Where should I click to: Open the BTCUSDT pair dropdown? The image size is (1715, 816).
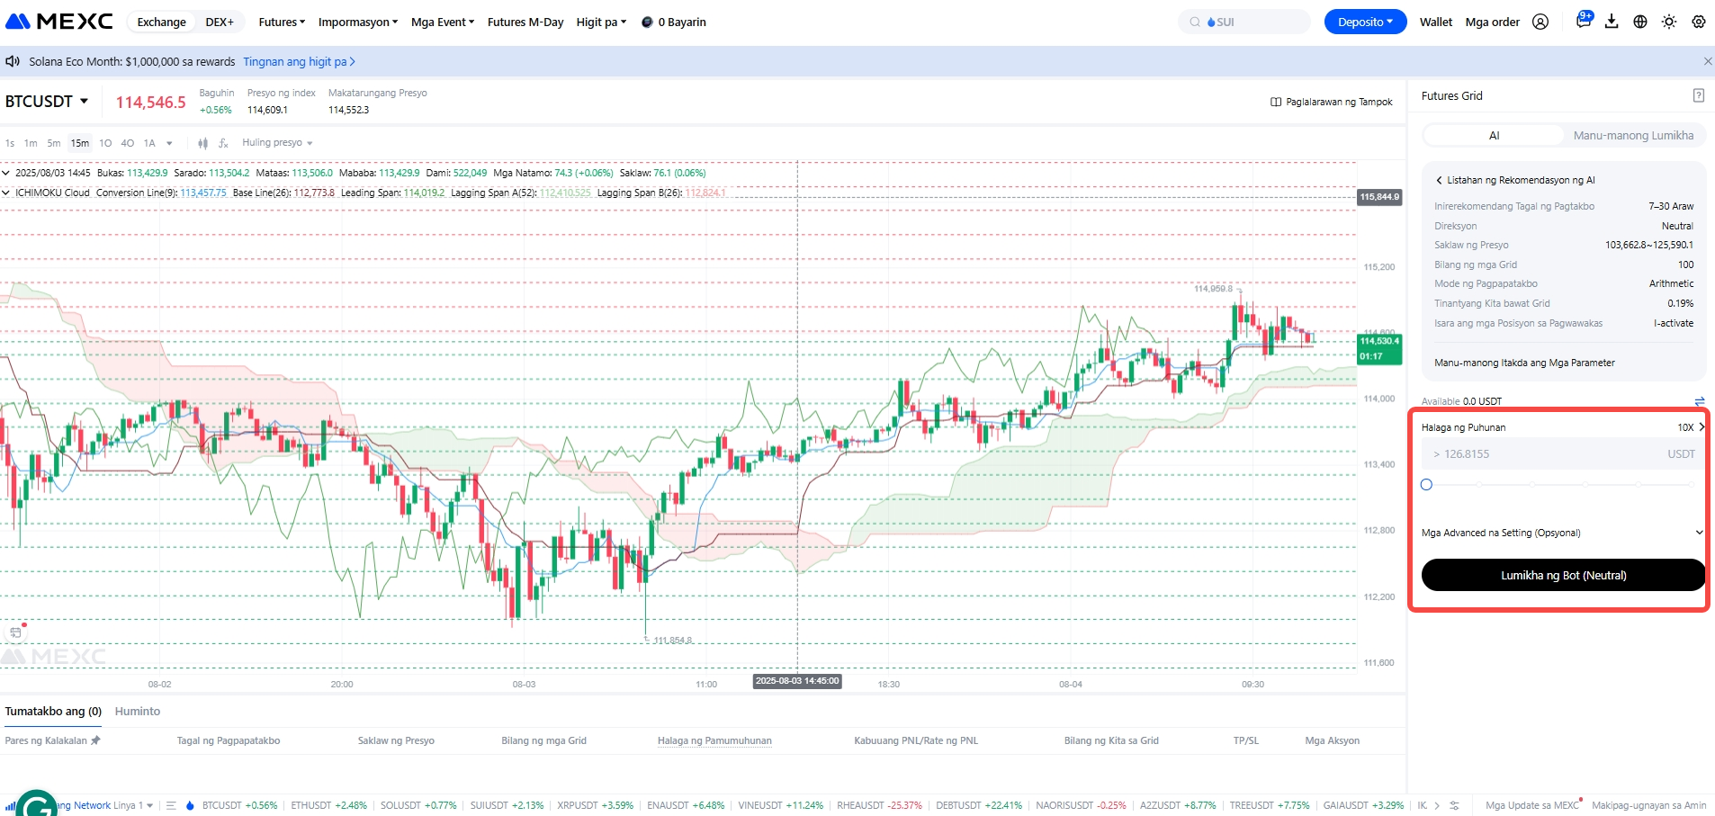coord(47,102)
